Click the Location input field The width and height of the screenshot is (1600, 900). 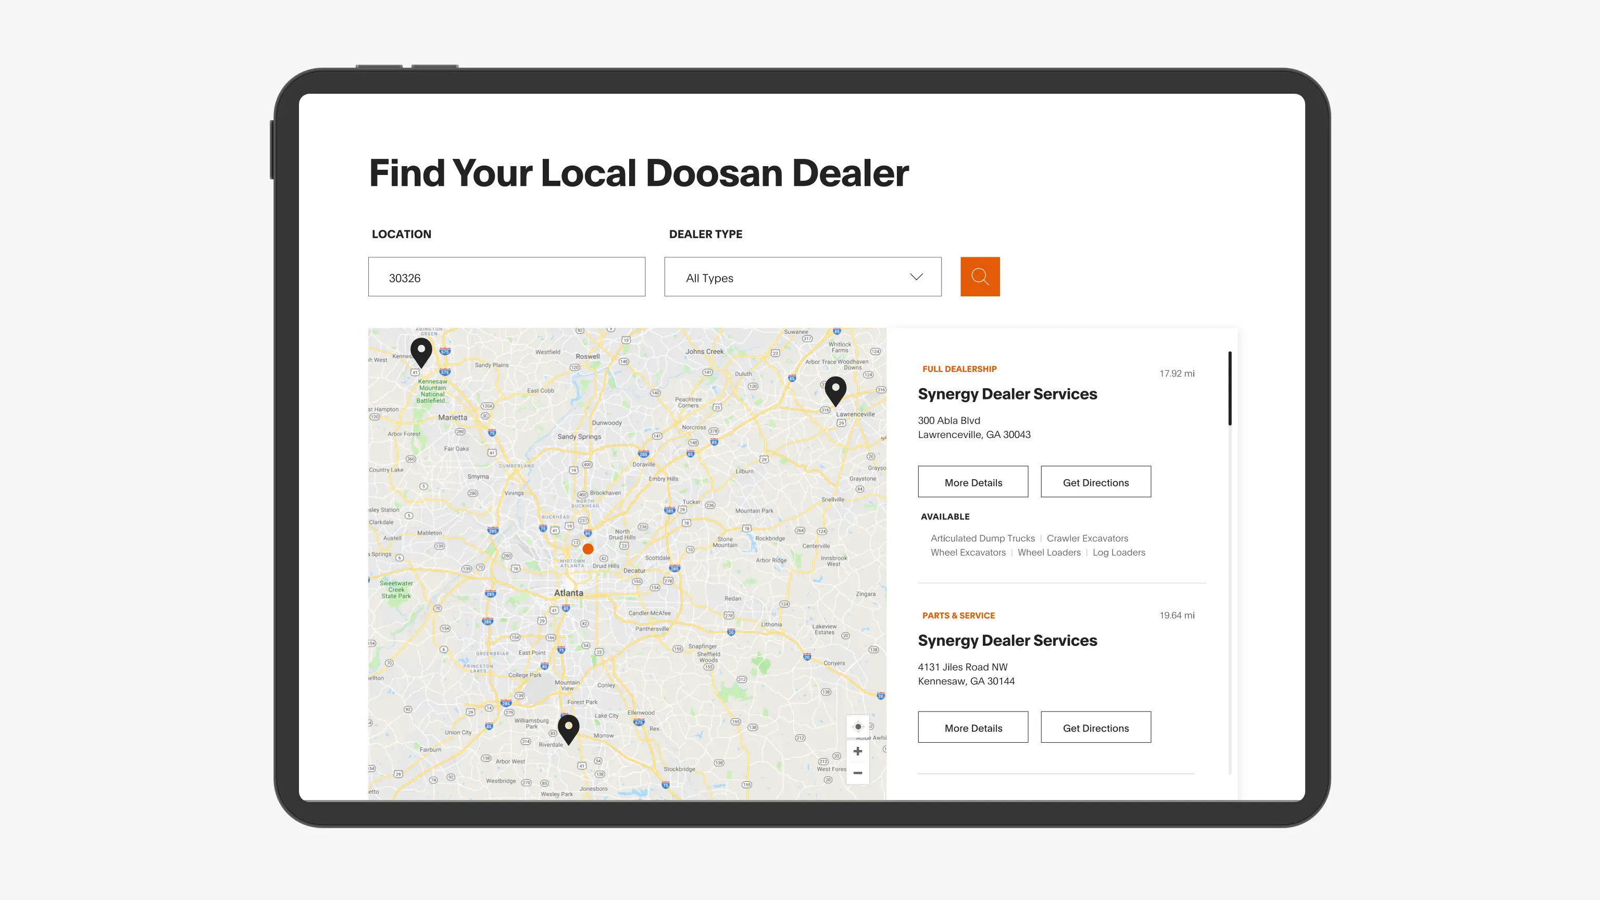[507, 277]
